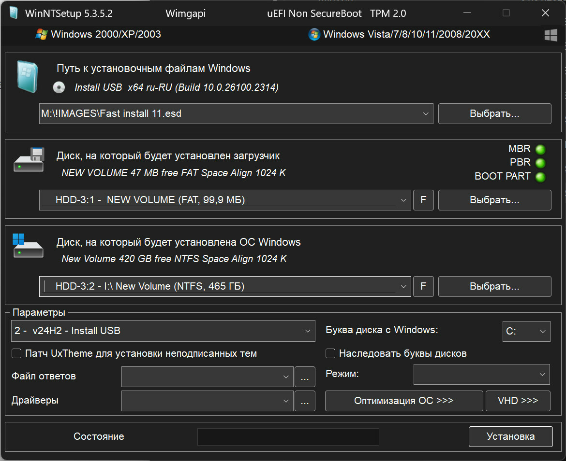
Task: Open the 'VHD >>>' options
Action: pyautogui.click(x=518, y=401)
